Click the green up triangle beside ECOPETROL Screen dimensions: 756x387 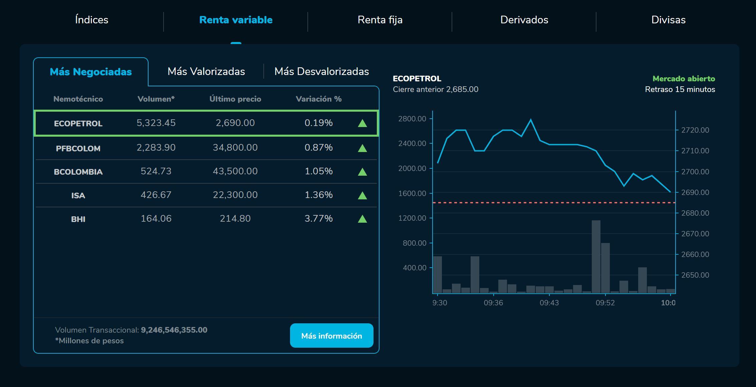(x=362, y=123)
